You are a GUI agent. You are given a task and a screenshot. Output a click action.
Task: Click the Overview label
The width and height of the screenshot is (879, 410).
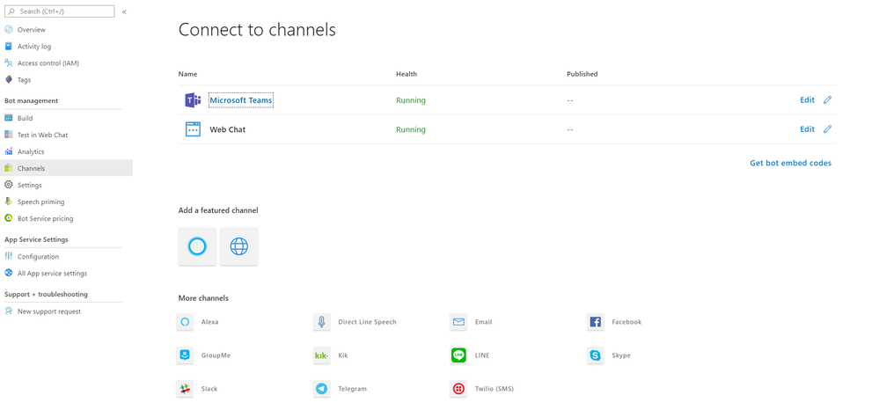pyautogui.click(x=32, y=30)
